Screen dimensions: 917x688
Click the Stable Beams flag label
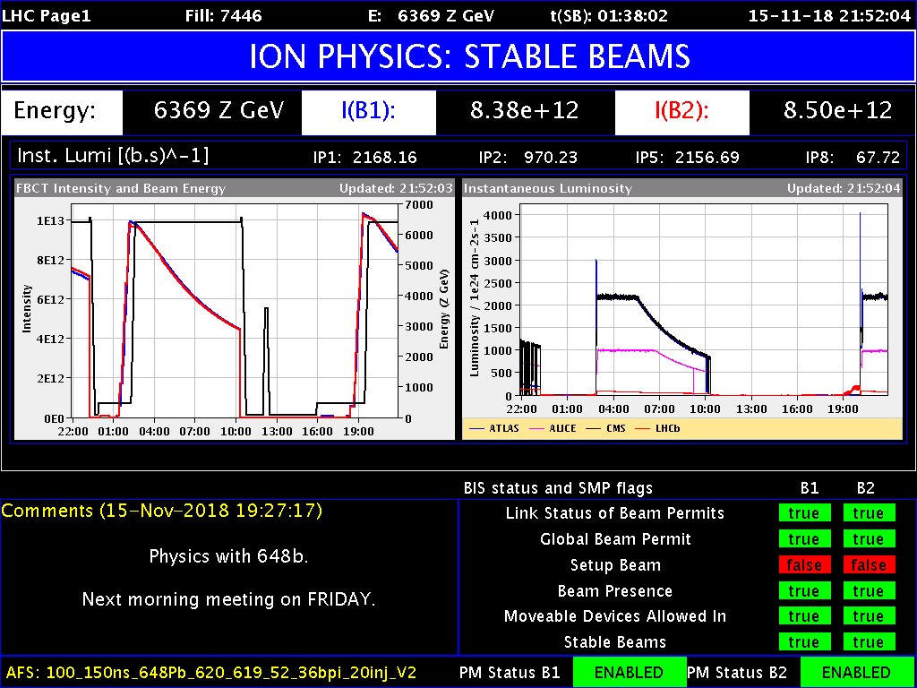pos(615,642)
